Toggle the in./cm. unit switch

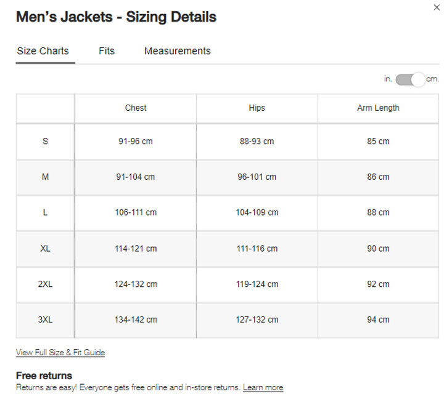pos(410,79)
